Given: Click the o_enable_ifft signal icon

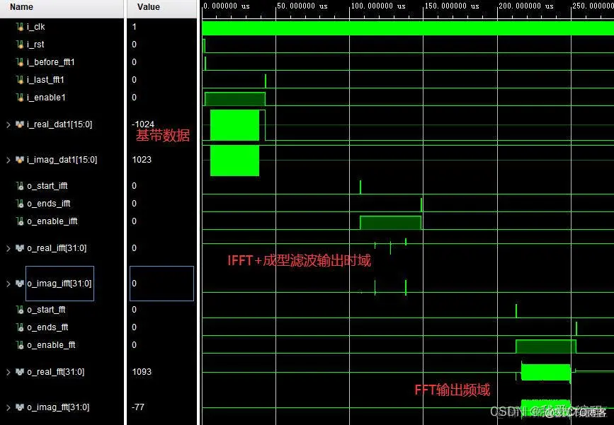Looking at the screenshot, I should pyautogui.click(x=20, y=221).
